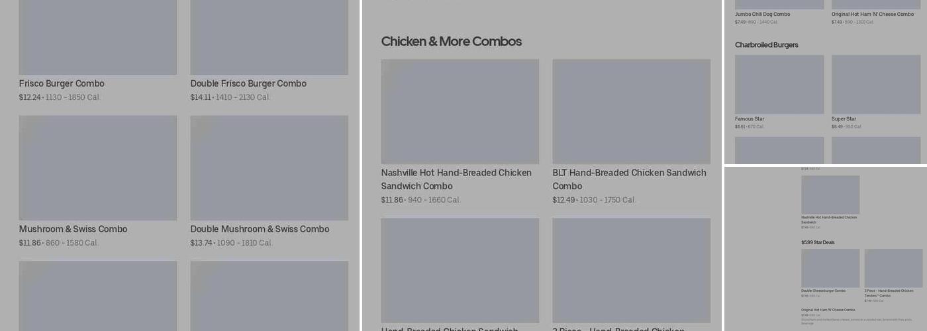927x331 pixels.
Task: Open the Famous Star burger image
Action: (x=779, y=84)
